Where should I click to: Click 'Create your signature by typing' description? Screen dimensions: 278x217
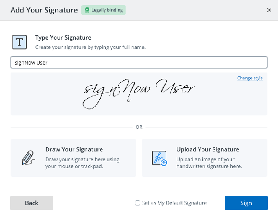click(x=90, y=47)
